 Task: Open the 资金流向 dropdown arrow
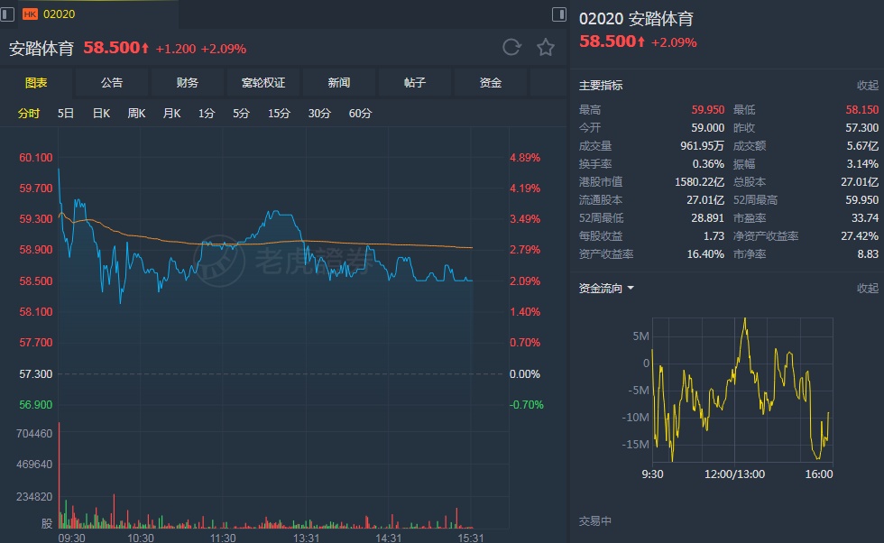point(631,289)
